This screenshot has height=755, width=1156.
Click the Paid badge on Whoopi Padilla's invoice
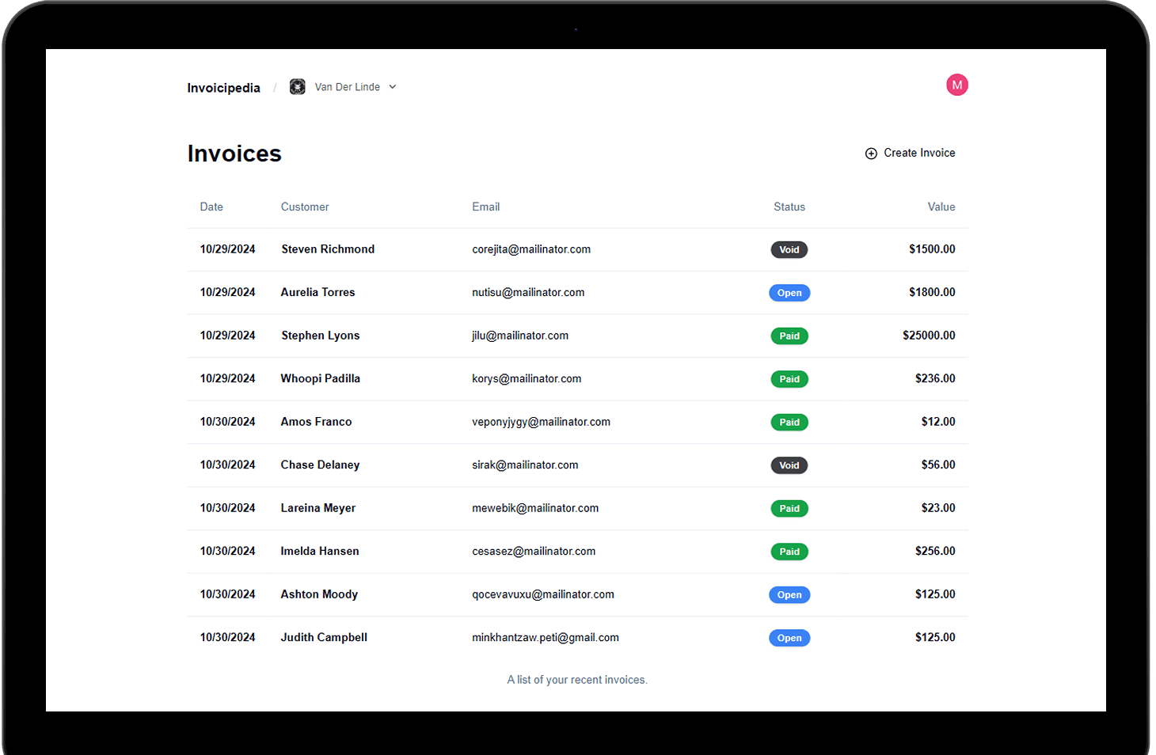[x=789, y=379]
